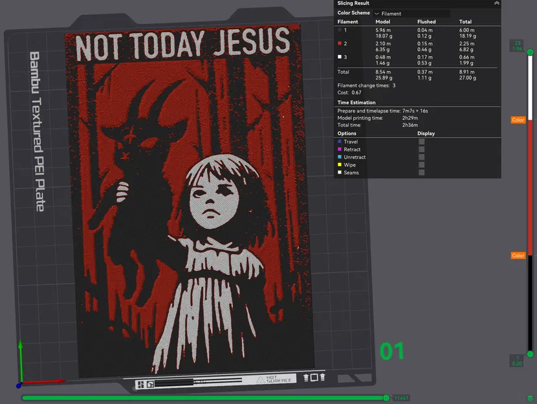Image resolution: width=537 pixels, height=404 pixels.
Task: Click the Travel color indicator icon
Action: point(339,142)
